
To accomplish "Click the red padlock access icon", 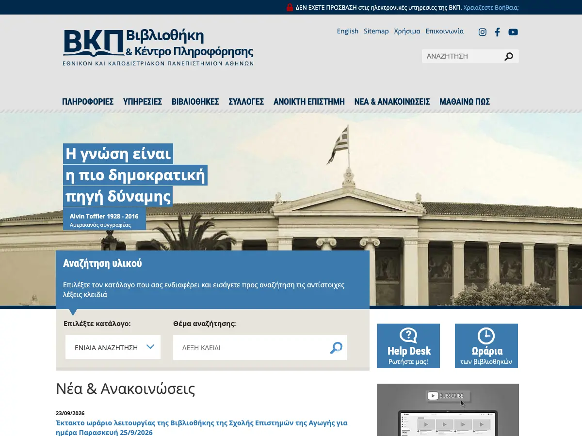I will point(290,7).
